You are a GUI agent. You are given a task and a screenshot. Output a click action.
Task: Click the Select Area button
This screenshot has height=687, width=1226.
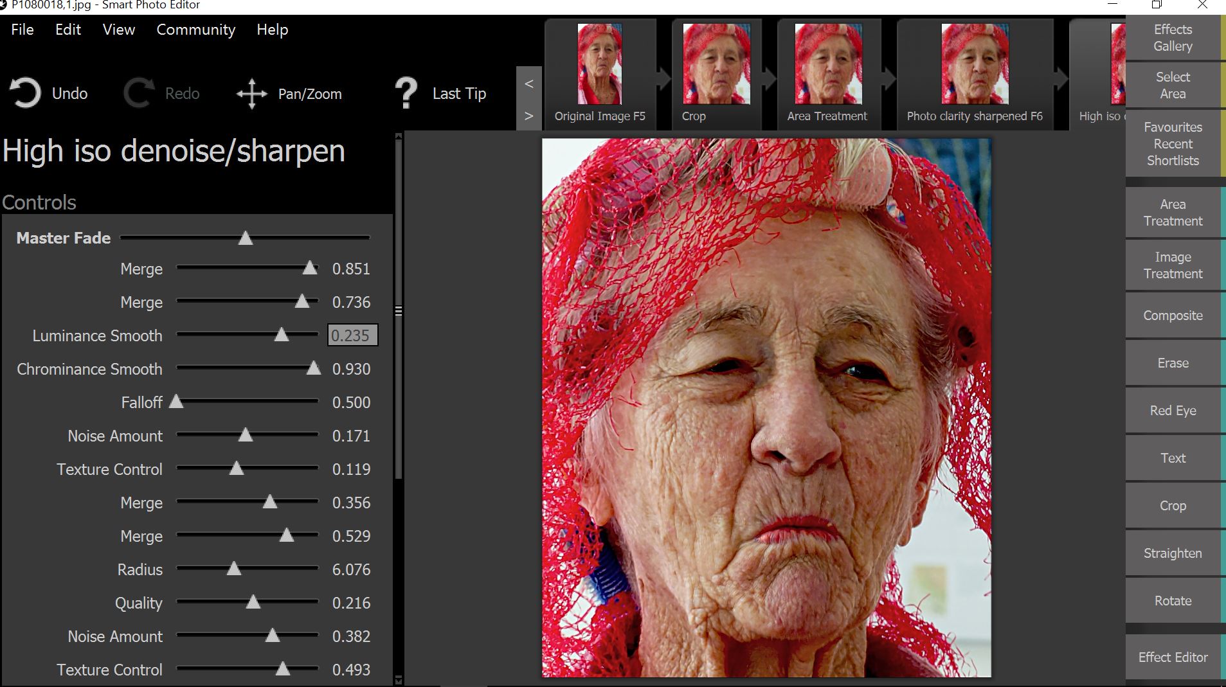(x=1173, y=85)
